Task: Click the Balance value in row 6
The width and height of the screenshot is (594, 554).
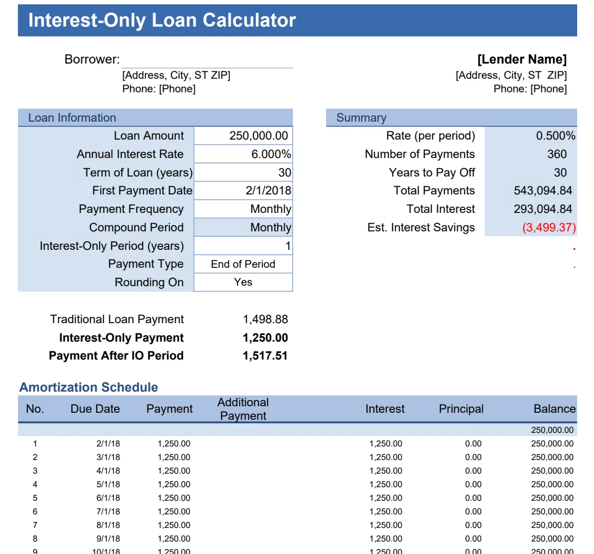Action: [x=552, y=512]
